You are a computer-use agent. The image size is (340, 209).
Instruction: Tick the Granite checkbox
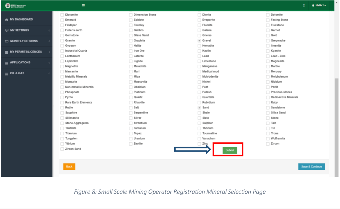pos(62,40)
